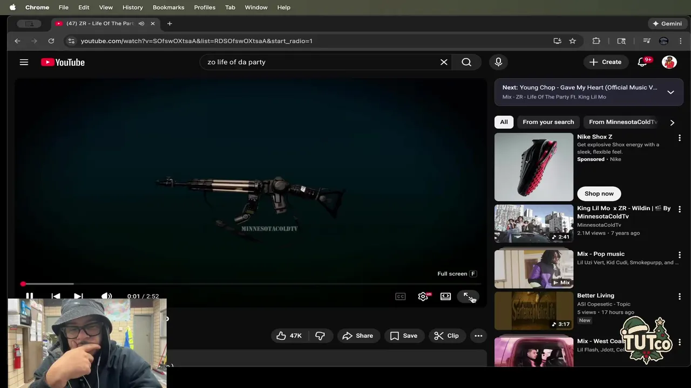Viewport: 691px width, 388px height.
Task: Open a new tab
Action: [170, 24]
